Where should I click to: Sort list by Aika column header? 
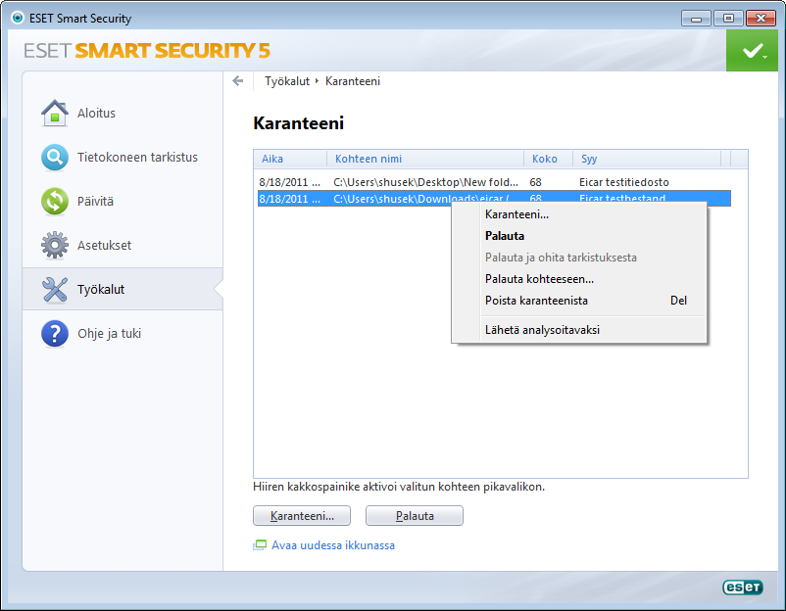tap(290, 159)
